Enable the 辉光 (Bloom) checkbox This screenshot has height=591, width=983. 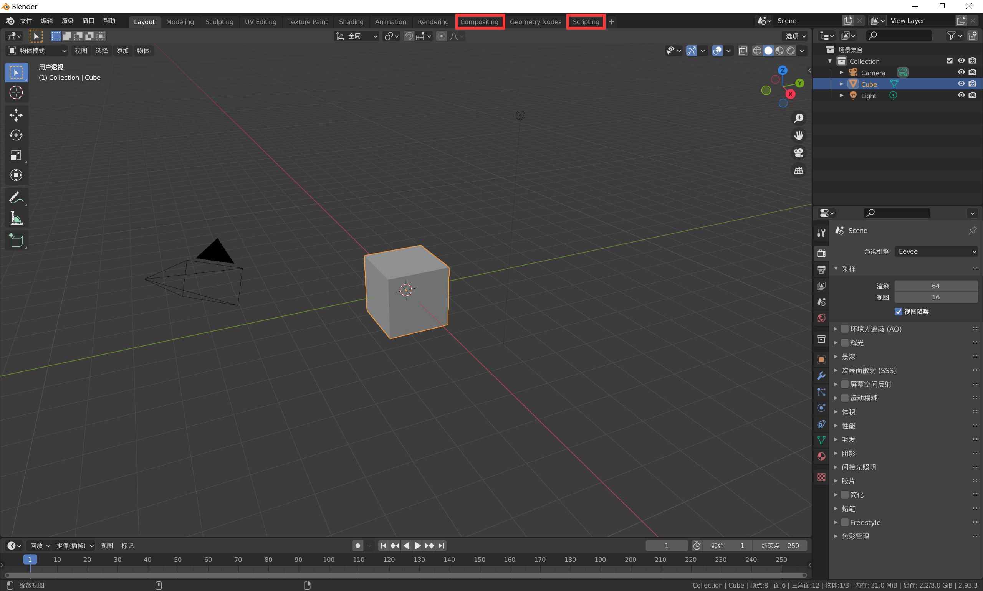point(844,343)
